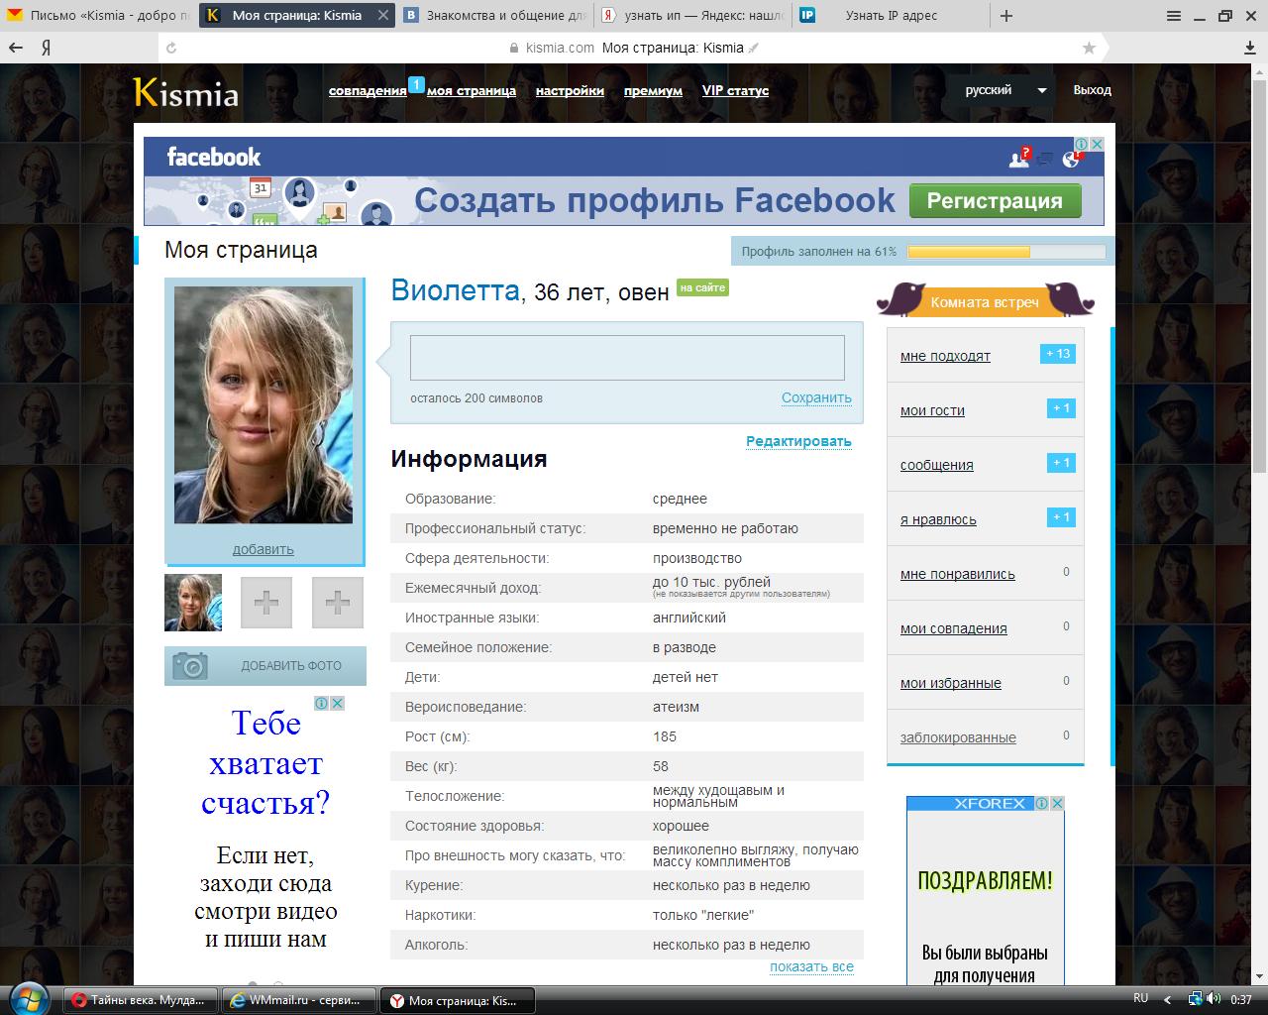Open WMmail.ru taskbar item
This screenshot has width=1268, height=1015.
[297, 1000]
